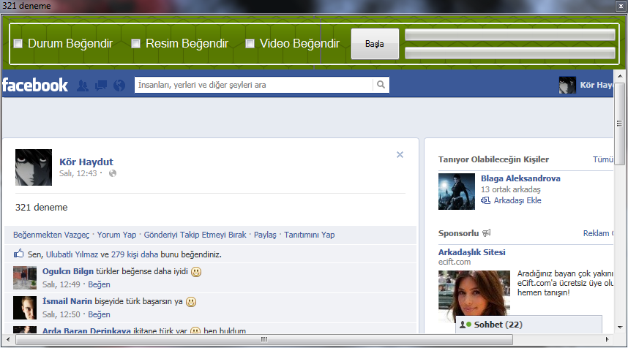Open the messages icon in the Facebook bar
The height and width of the screenshot is (348, 628).
pos(101,86)
